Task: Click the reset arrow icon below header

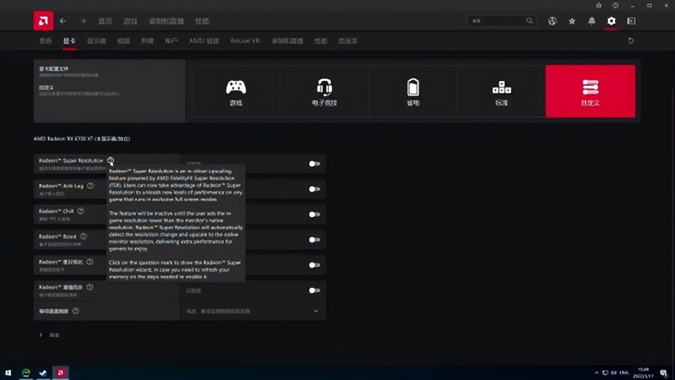Action: pos(631,41)
